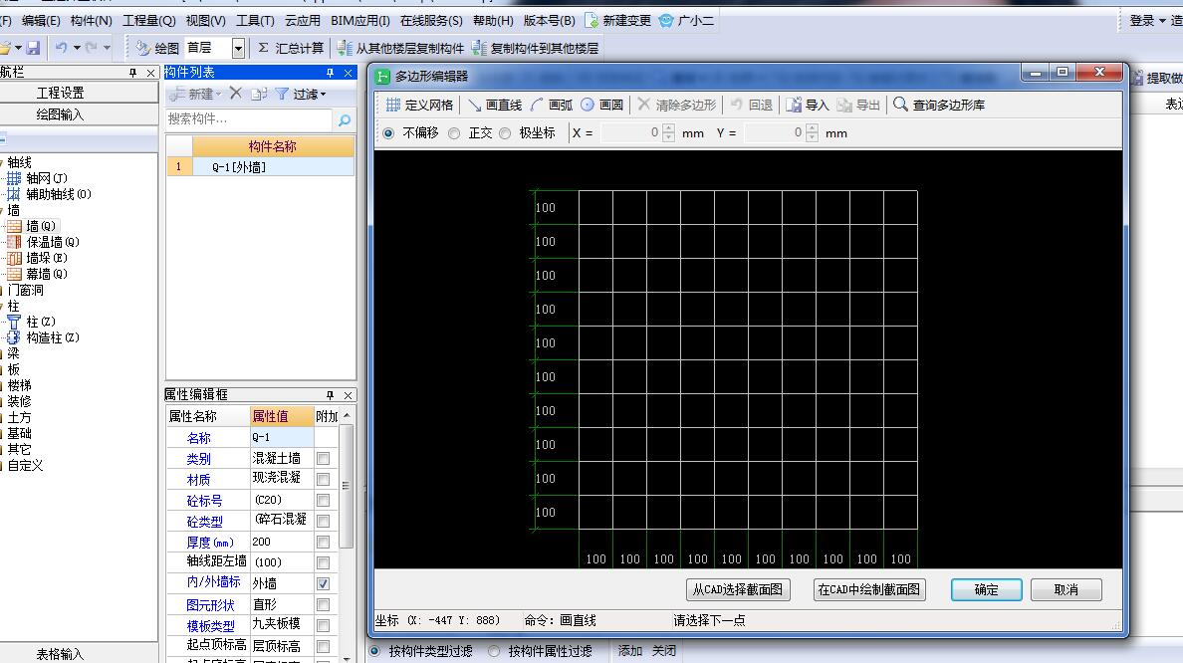Image resolution: width=1183 pixels, height=663 pixels.
Task: Click 取消 cancel button
Action: [x=1066, y=590]
